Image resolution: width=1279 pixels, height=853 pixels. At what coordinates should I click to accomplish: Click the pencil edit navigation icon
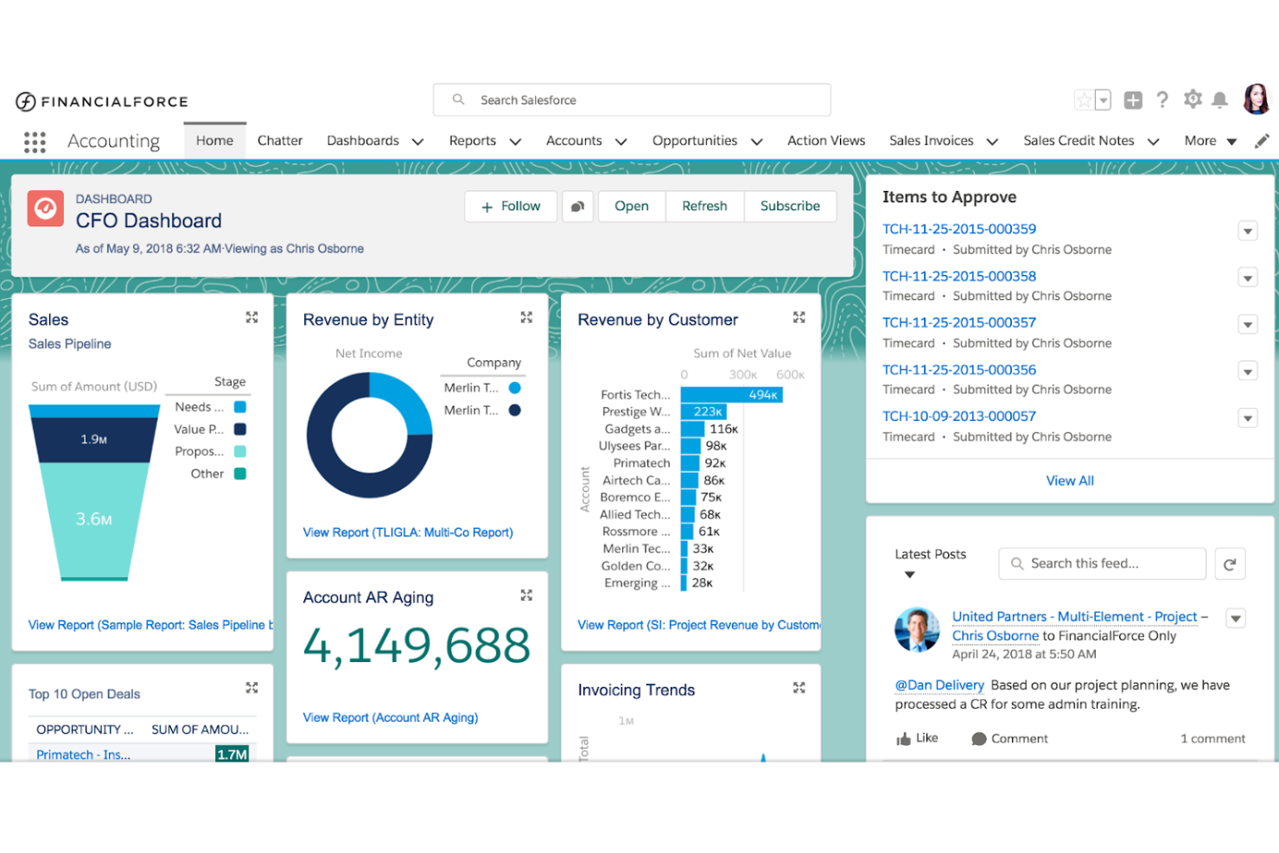point(1262,141)
